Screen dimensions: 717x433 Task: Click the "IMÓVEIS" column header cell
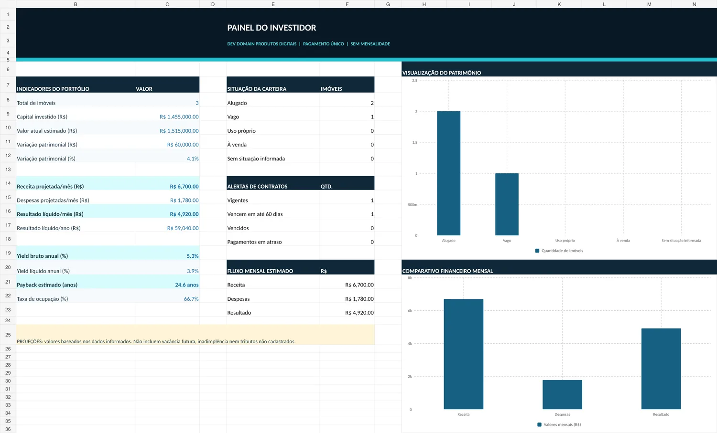tap(347, 84)
